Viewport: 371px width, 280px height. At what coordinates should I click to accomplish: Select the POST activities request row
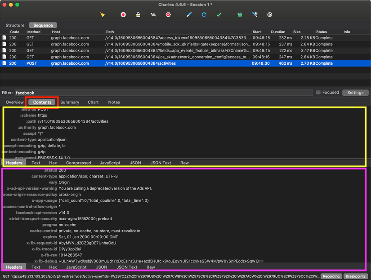point(135,63)
